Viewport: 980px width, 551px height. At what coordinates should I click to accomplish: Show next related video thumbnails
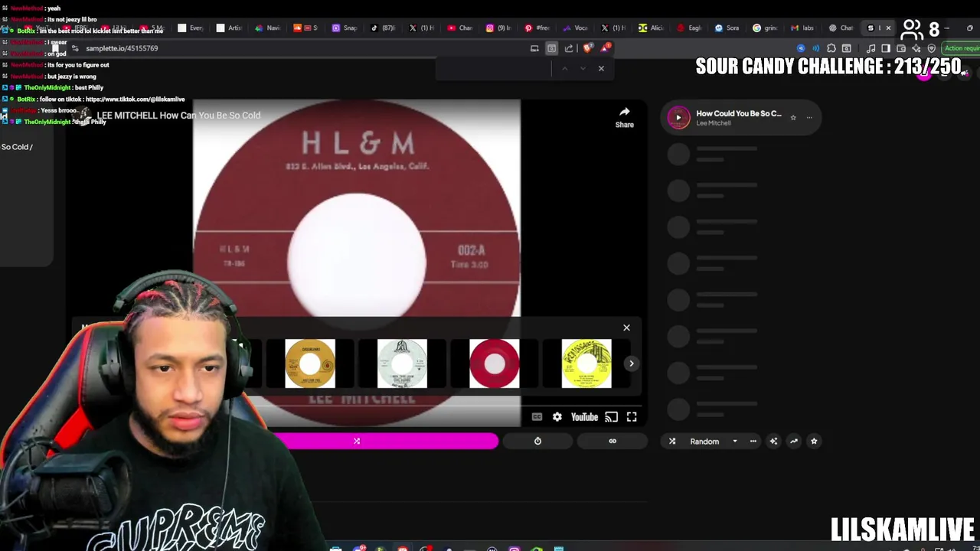point(632,364)
